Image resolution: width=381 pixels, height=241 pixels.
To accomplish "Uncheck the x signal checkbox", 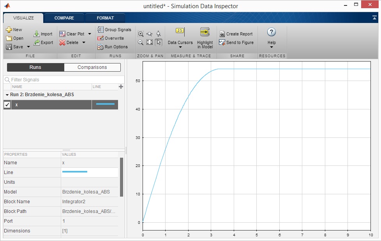I will tap(7, 105).
